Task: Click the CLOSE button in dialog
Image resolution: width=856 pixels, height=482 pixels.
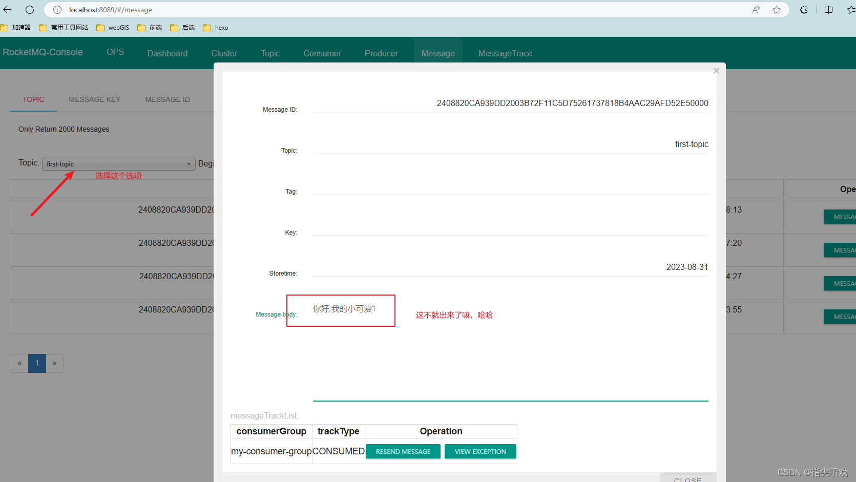Action: pos(687,478)
